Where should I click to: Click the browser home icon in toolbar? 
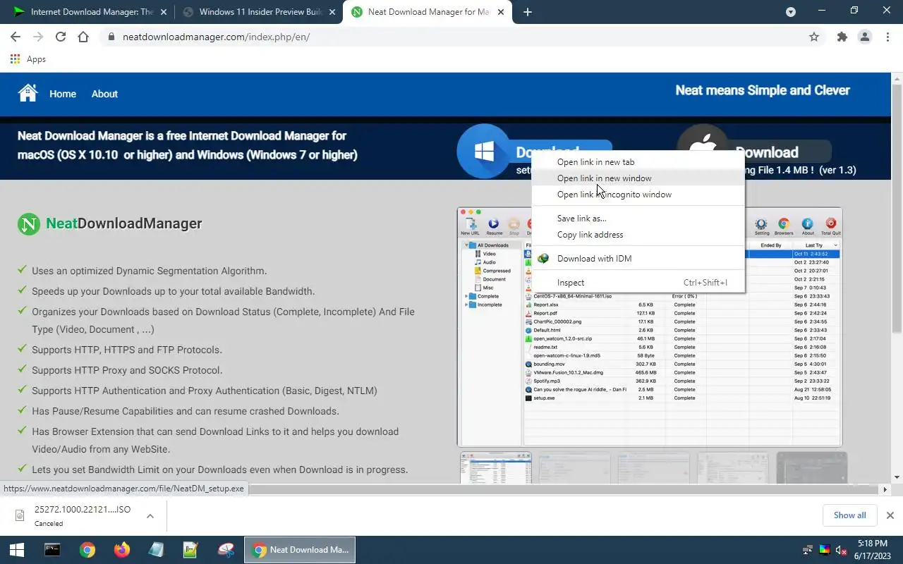coord(83,37)
